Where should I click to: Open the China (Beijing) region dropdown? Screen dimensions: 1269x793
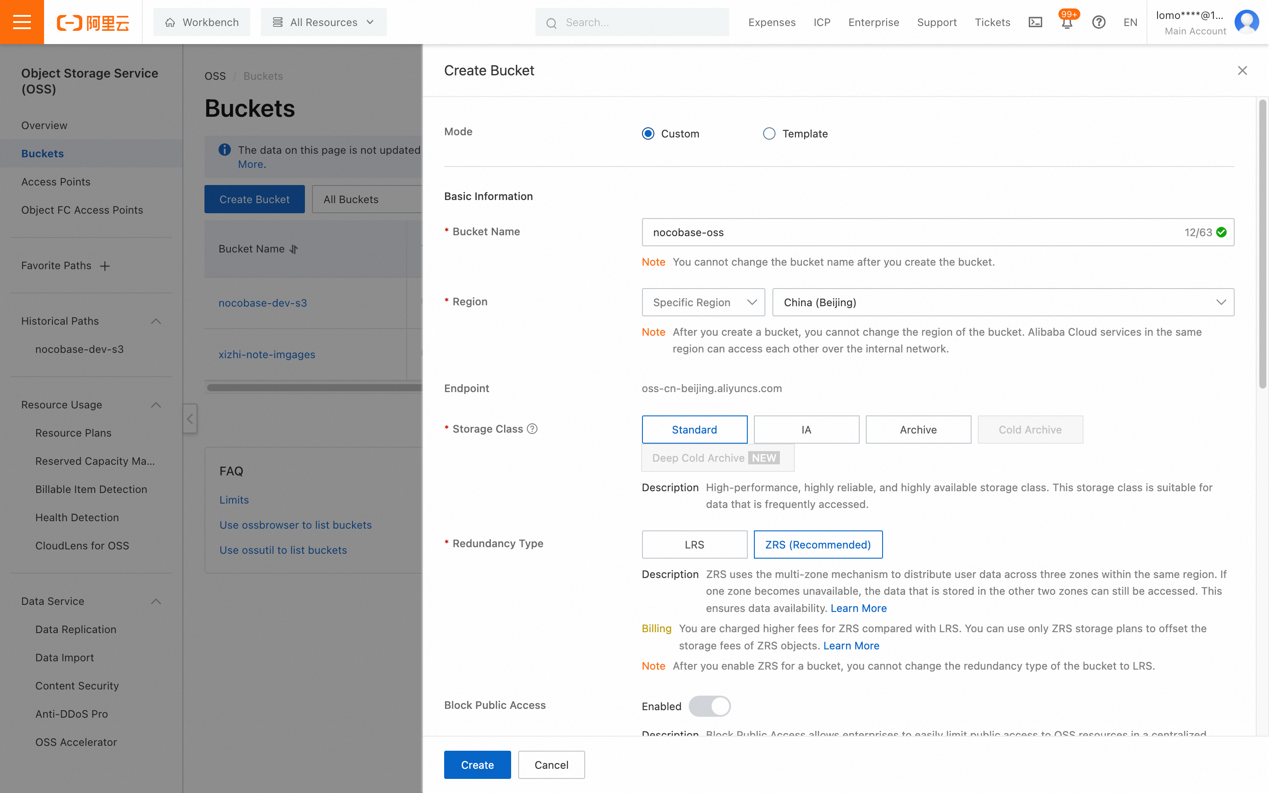(1002, 303)
